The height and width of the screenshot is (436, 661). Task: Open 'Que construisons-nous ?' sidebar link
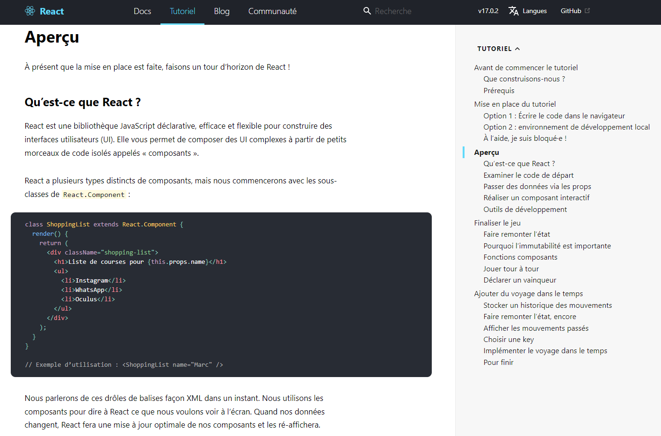[524, 79]
